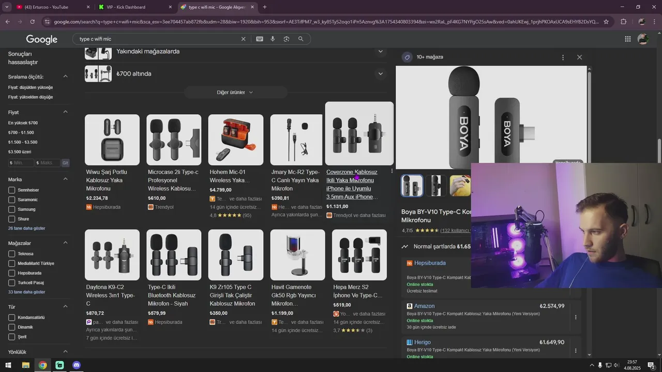The width and height of the screenshot is (662, 372).
Task: Check the Sennheiser brand filter
Action: (11, 190)
